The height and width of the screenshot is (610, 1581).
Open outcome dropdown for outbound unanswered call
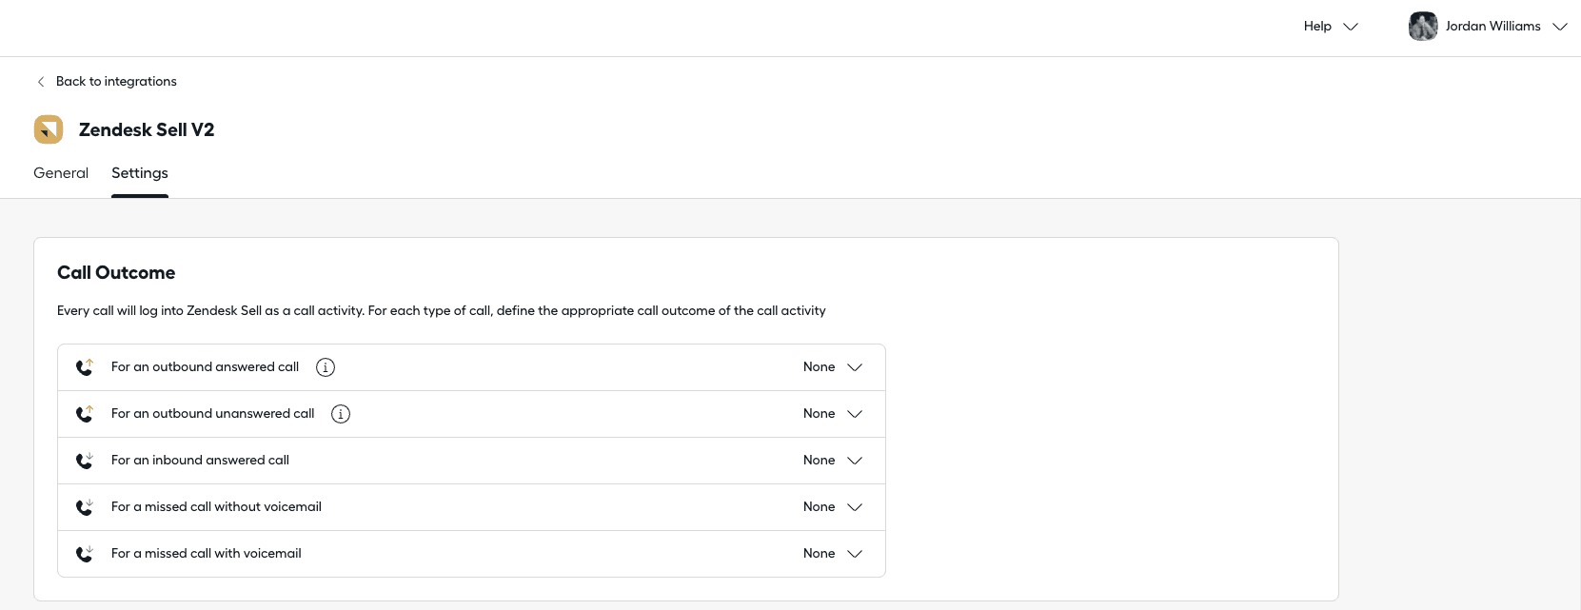pos(833,414)
